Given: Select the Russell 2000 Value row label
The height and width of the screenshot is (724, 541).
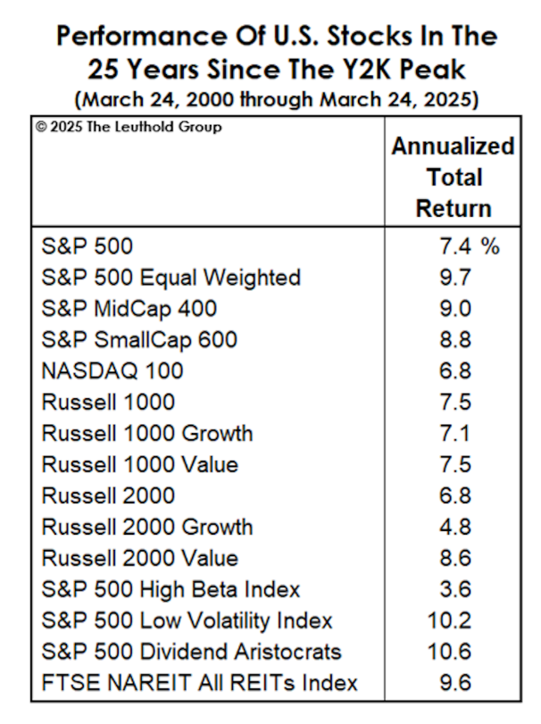Looking at the screenshot, I should coord(140,558).
